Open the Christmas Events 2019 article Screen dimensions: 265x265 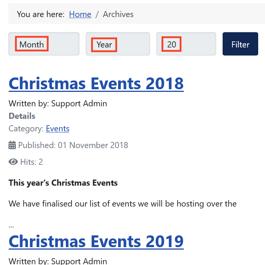(x=96, y=241)
